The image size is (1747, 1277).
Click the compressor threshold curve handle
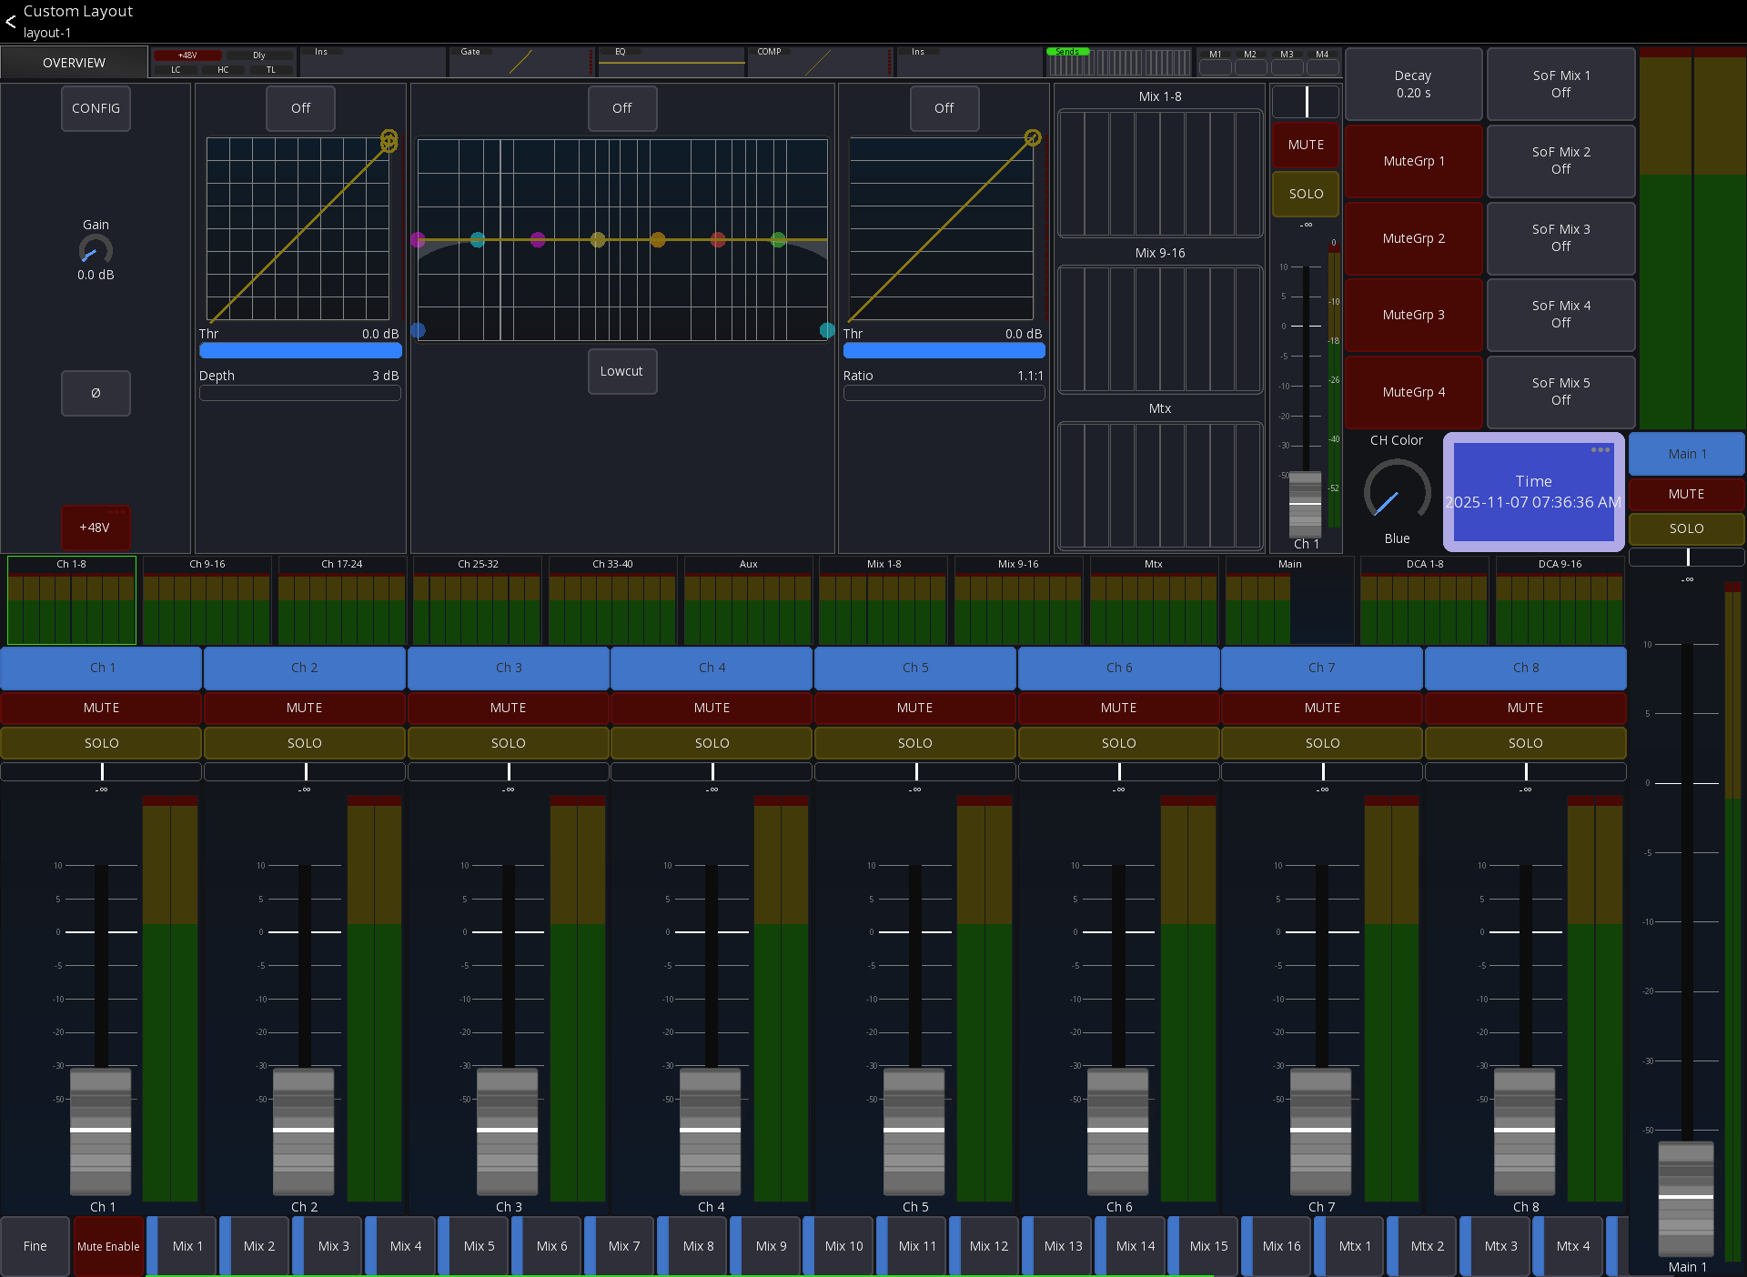(1033, 138)
